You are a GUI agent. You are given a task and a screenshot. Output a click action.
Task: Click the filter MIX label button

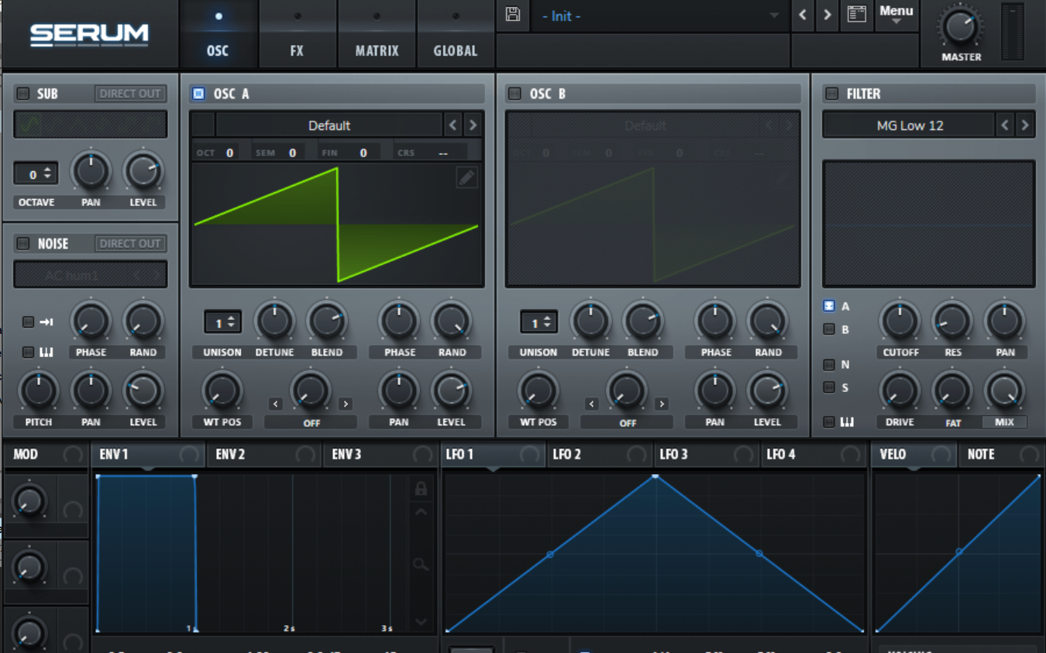(x=1004, y=423)
